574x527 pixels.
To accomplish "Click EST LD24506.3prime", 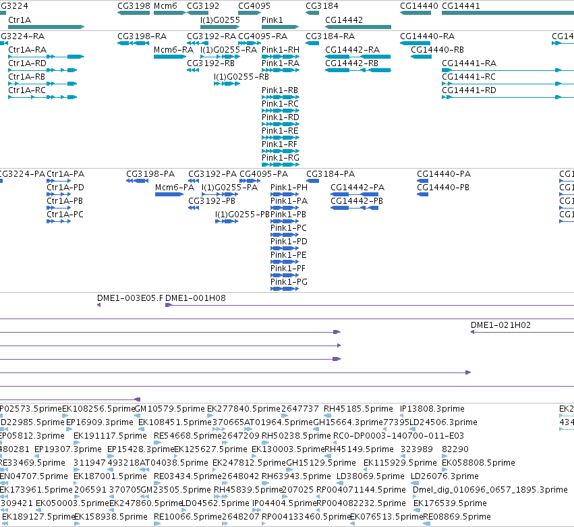I will point(413,429).
